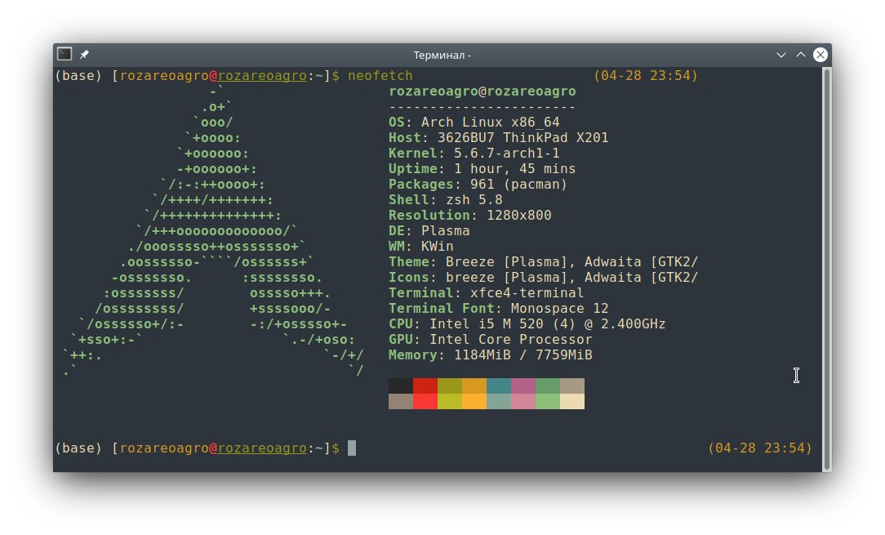This screenshot has height=535, width=885.
Task: Click the 'Host: 3626BU7 ThinkPad X201' line
Action: [x=498, y=138]
